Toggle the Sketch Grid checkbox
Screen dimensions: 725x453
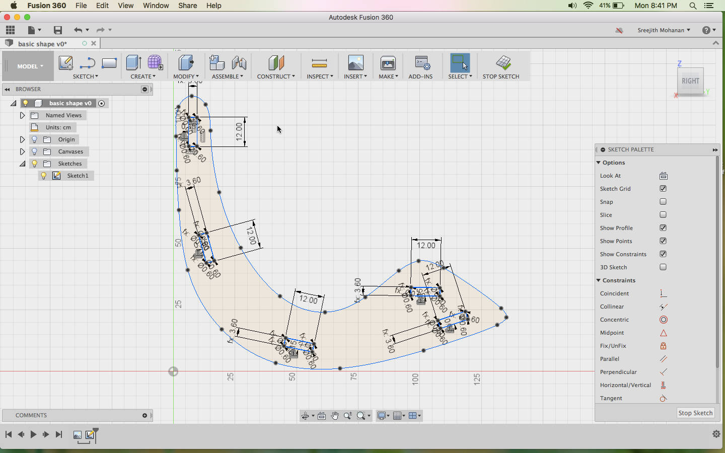pyautogui.click(x=663, y=189)
